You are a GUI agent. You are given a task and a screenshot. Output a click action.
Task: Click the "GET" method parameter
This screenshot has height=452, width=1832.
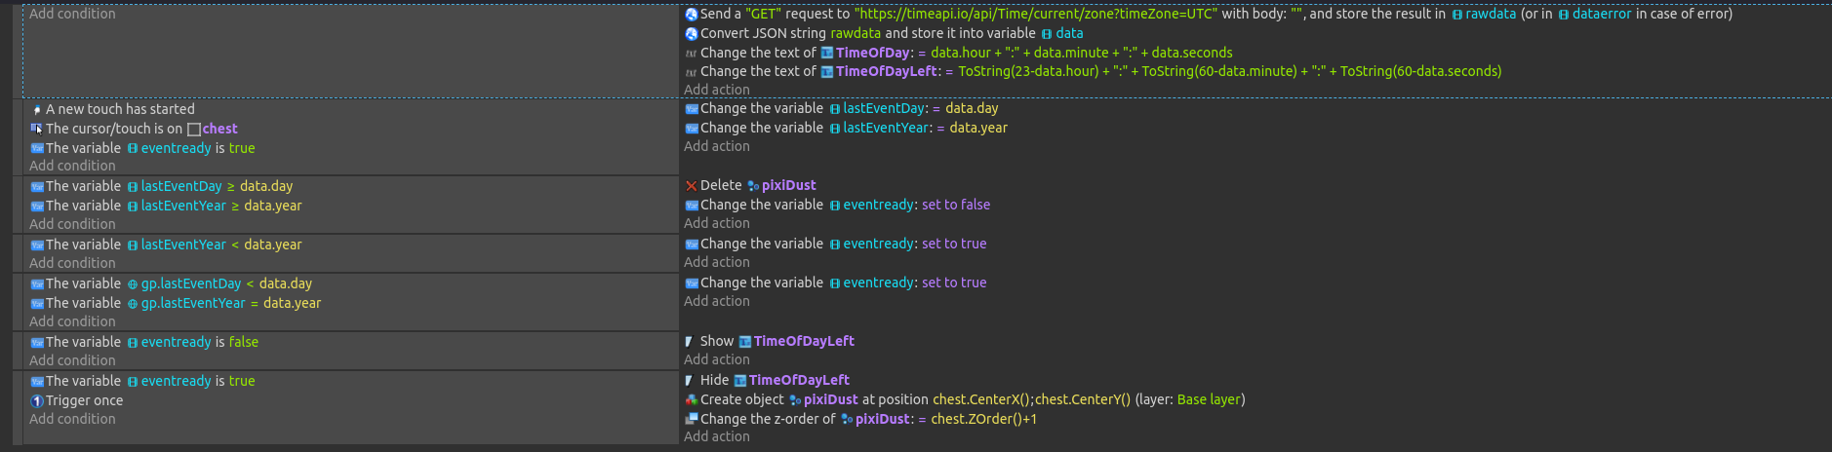tap(764, 14)
